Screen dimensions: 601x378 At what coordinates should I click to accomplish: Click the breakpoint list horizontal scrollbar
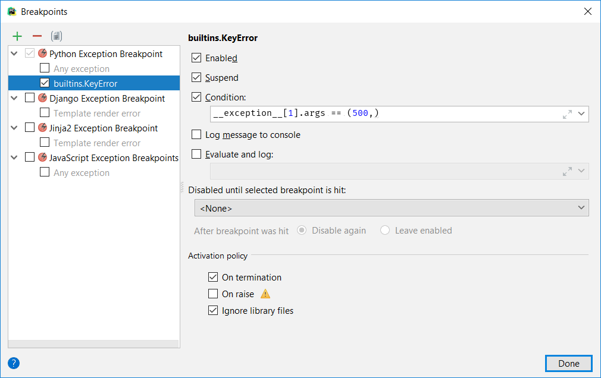click(x=93, y=344)
